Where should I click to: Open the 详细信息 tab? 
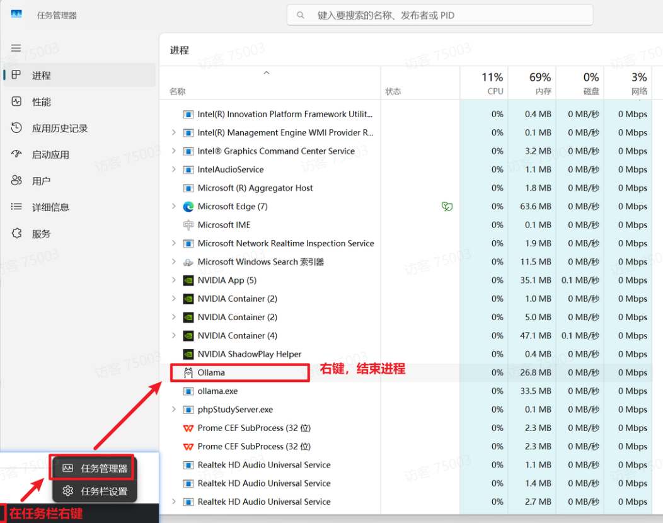(x=79, y=207)
